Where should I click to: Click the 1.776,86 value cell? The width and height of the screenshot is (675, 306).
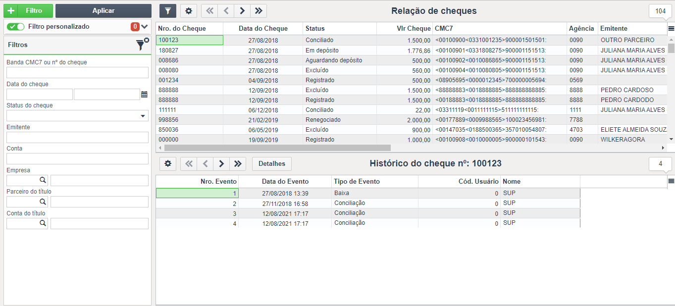405,51
